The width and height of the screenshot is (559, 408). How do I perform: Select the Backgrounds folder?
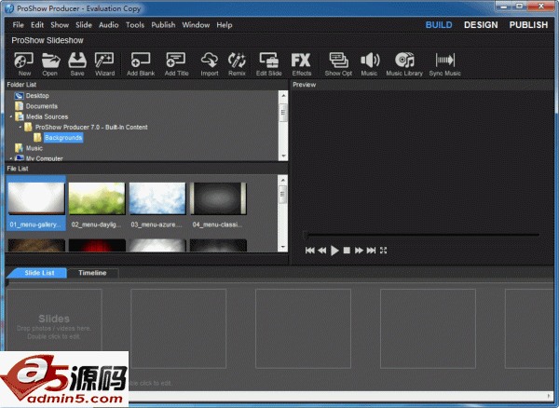click(x=63, y=138)
